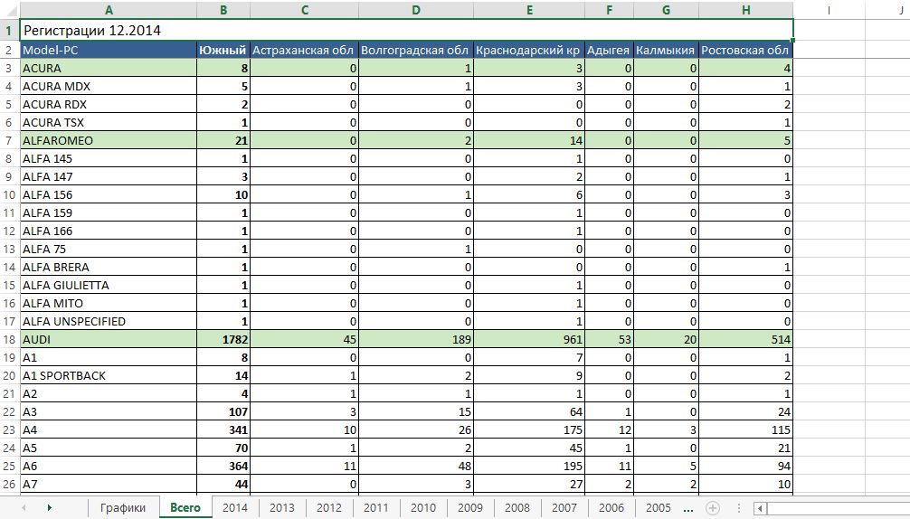Select the 'A1 SPORTBACK' cell
Image resolution: width=910 pixels, height=519 pixels.
109,376
